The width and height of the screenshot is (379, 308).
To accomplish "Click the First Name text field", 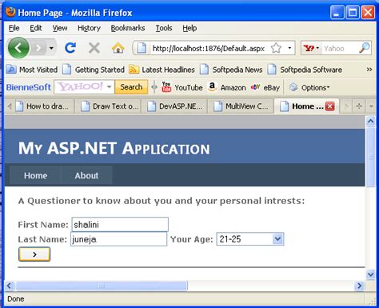I will coord(120,225).
